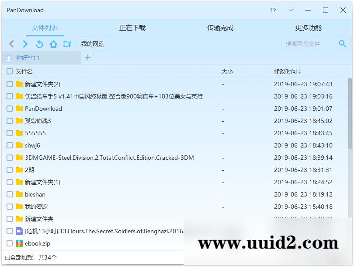Open theme skin settings via shirt icon
Image resolution: width=354 pixels, height=267 pixels.
pyautogui.click(x=273, y=10)
